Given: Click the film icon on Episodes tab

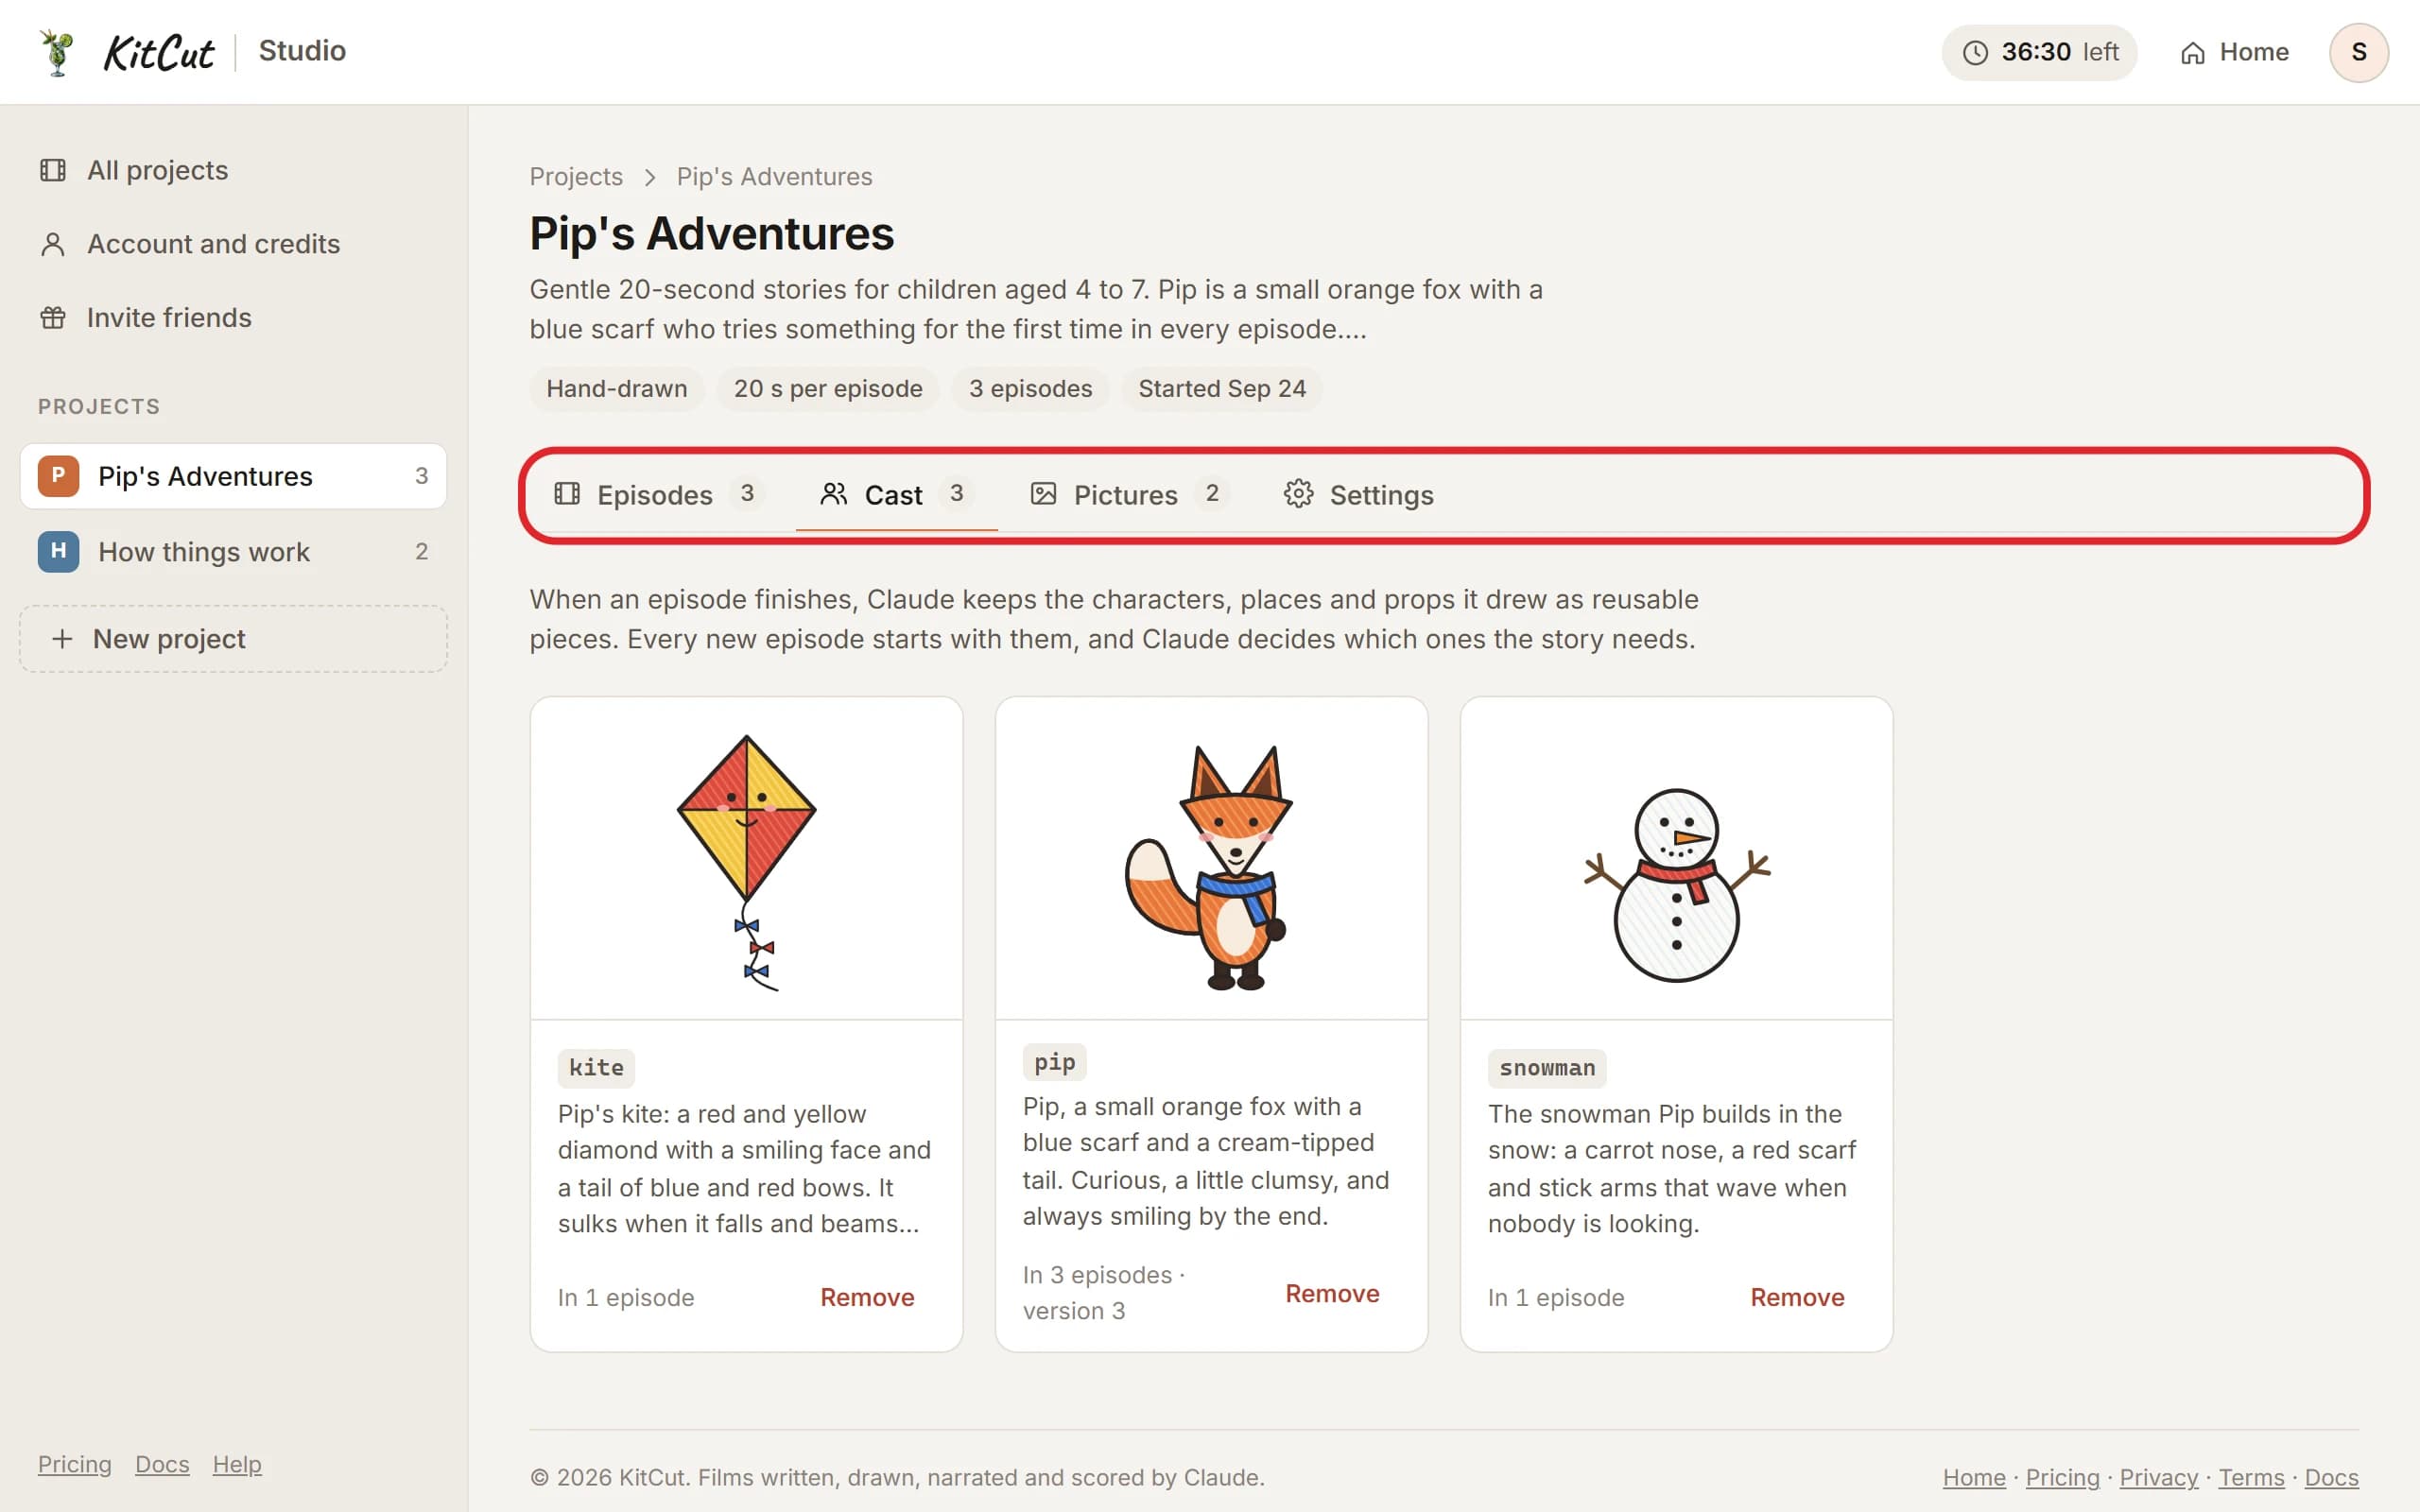Looking at the screenshot, I should tap(567, 493).
